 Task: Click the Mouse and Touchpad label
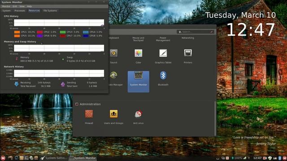pyautogui.click(x=139, y=39)
